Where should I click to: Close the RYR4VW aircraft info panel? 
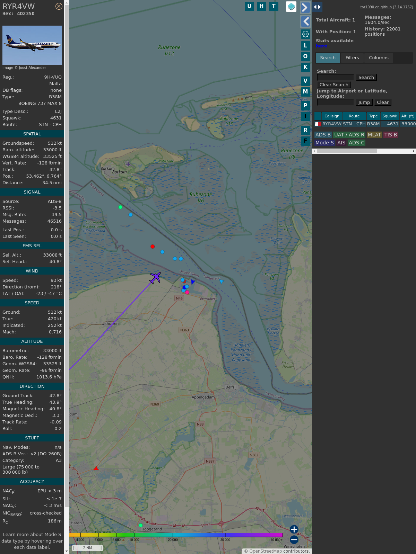(x=59, y=6)
